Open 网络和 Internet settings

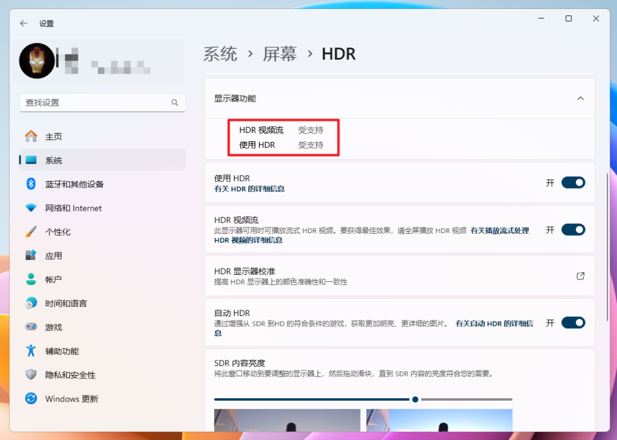tap(102, 208)
